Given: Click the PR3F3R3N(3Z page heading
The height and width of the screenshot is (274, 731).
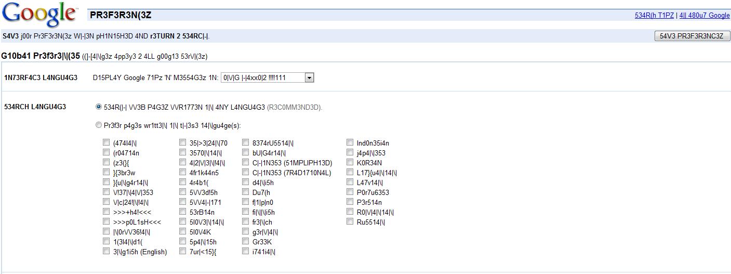Looking at the screenshot, I should coord(121,15).
